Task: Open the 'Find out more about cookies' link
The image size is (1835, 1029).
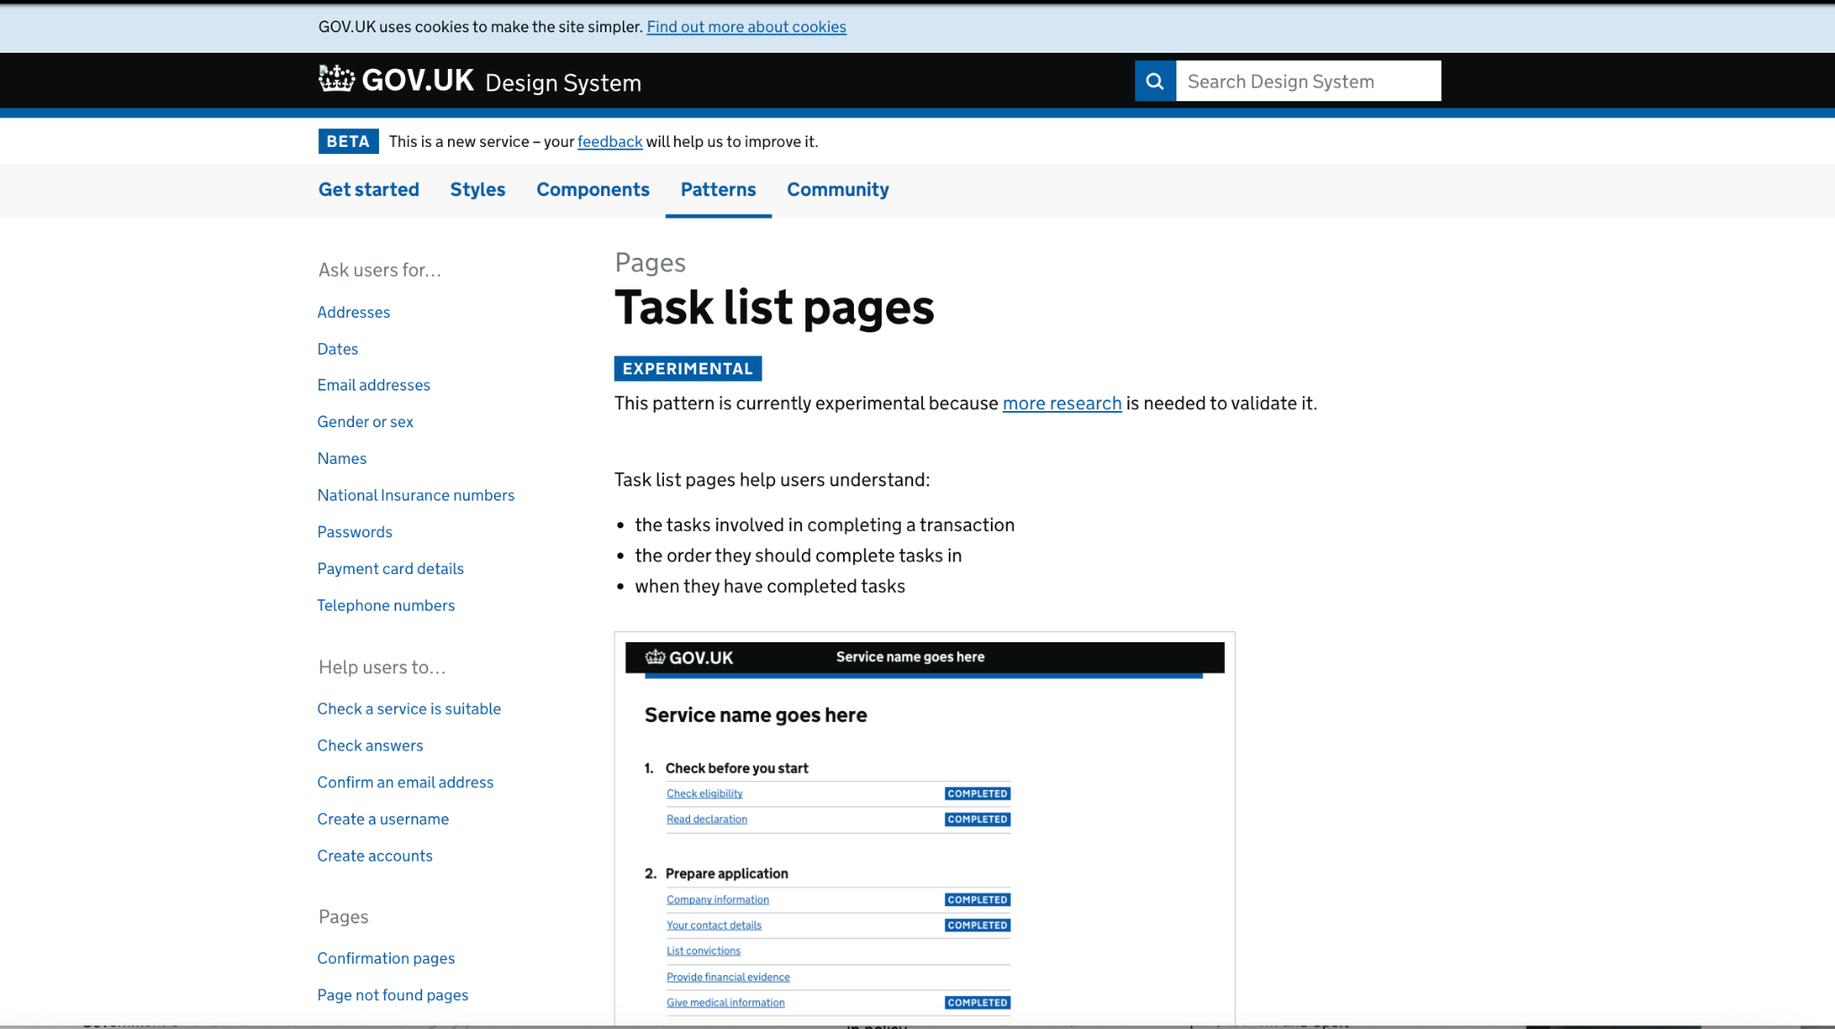Action: (x=745, y=27)
